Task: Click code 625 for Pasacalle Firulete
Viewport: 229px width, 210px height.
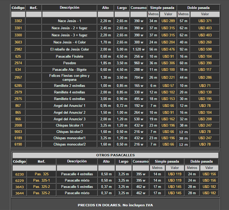Action: [18, 56]
